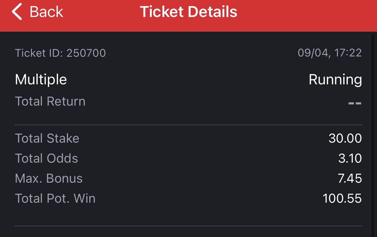Viewport: 377px width, 237px height.
Task: Click the Running status text
Action: (x=335, y=80)
